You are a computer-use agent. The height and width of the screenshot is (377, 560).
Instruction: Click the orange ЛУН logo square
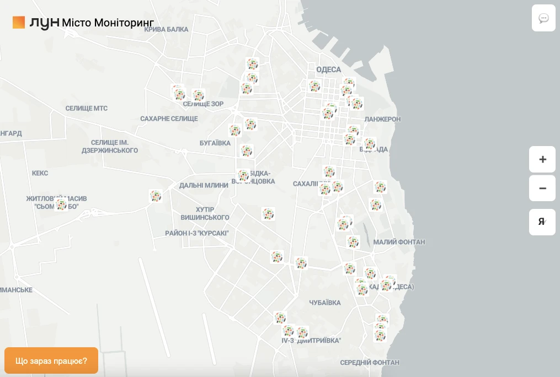[19, 22]
